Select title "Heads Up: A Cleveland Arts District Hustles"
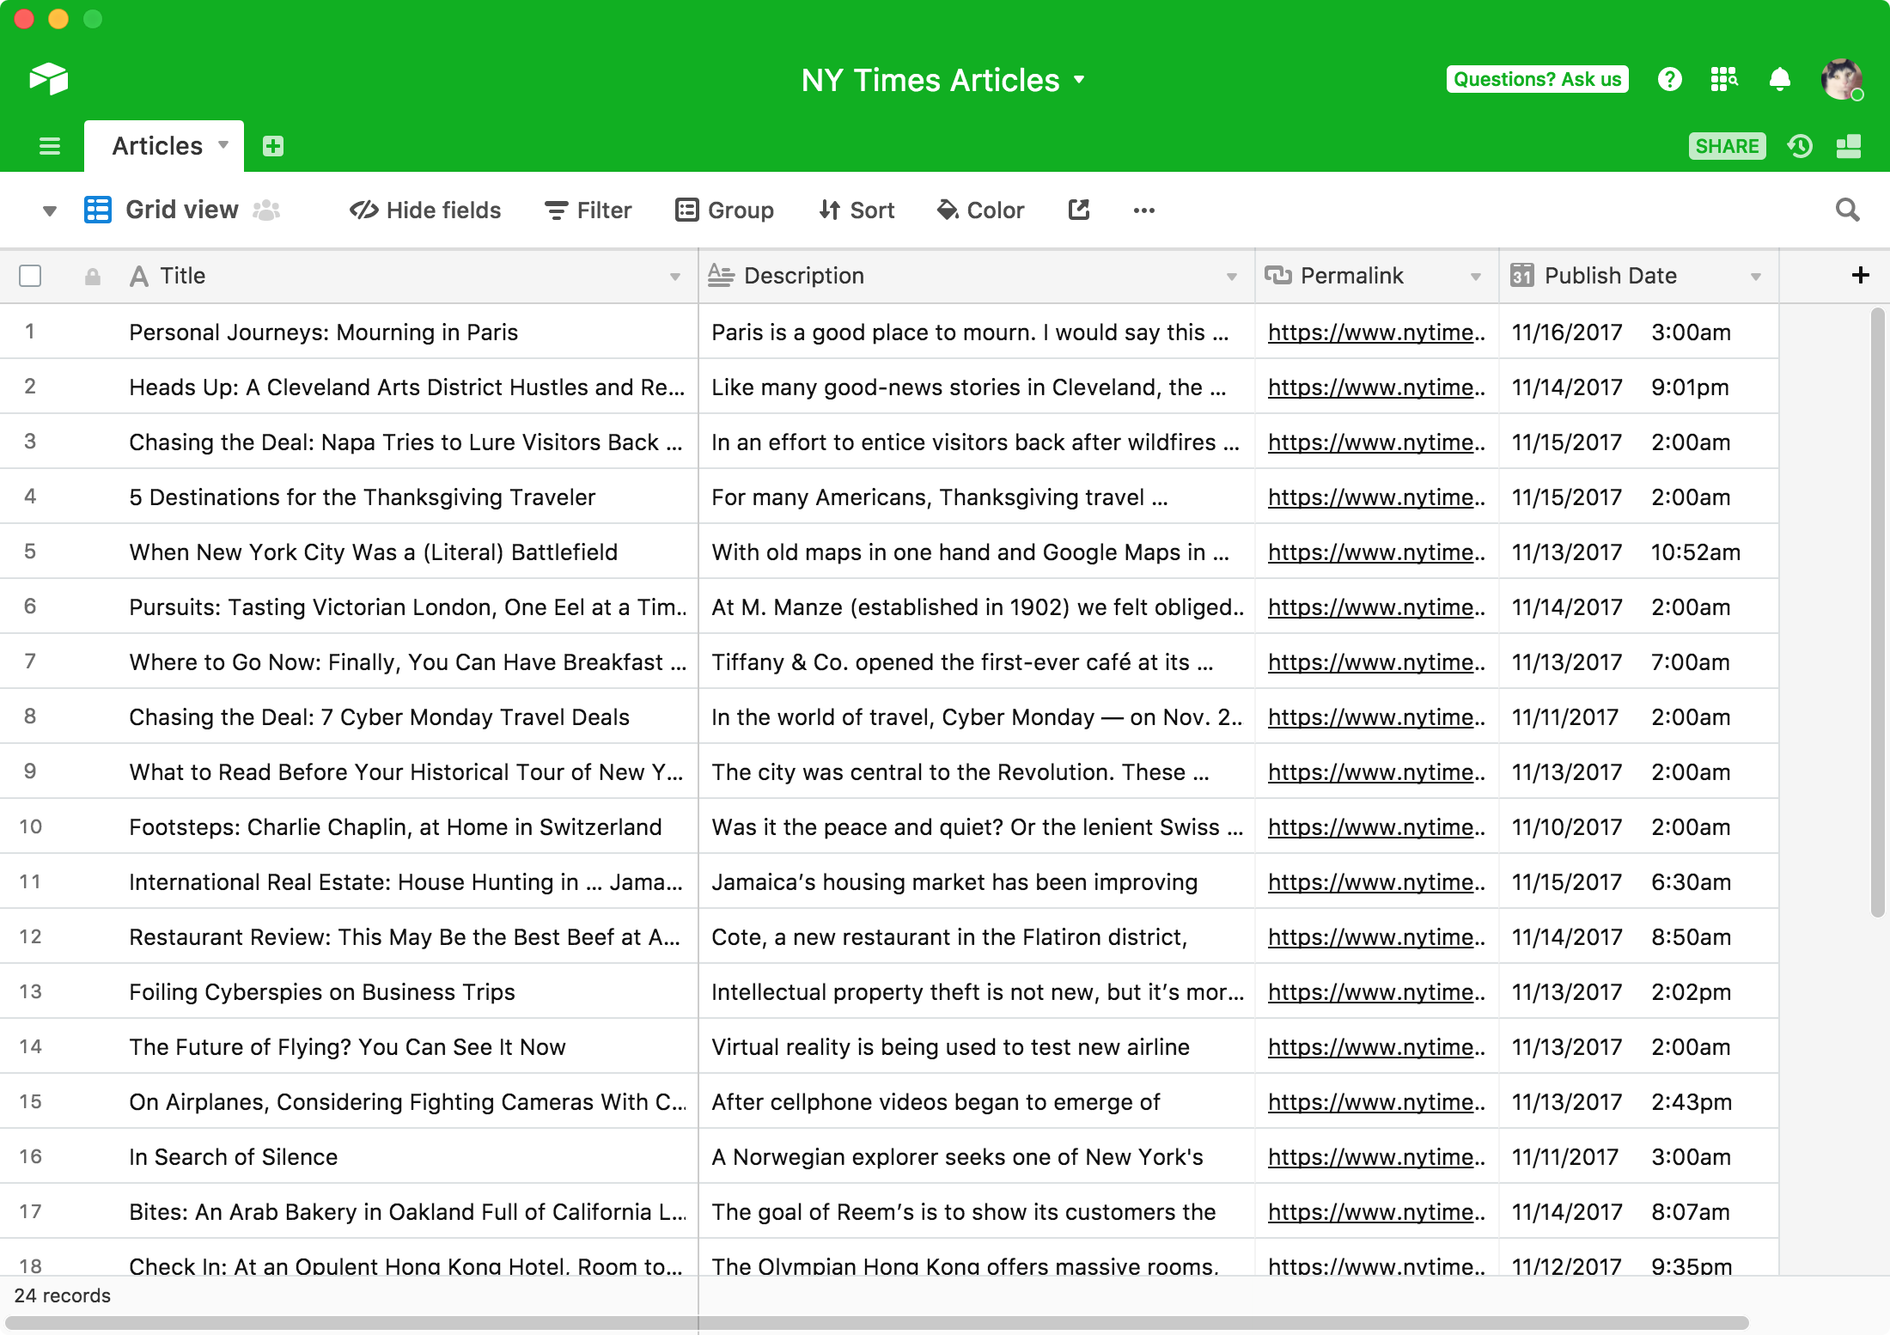Image resolution: width=1890 pixels, height=1335 pixels. [407, 387]
